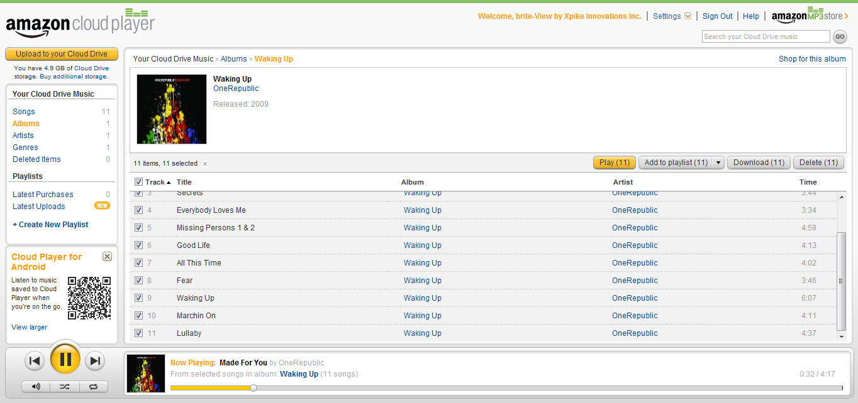Click the Sign Out link
This screenshot has width=858, height=403.
coord(718,16)
